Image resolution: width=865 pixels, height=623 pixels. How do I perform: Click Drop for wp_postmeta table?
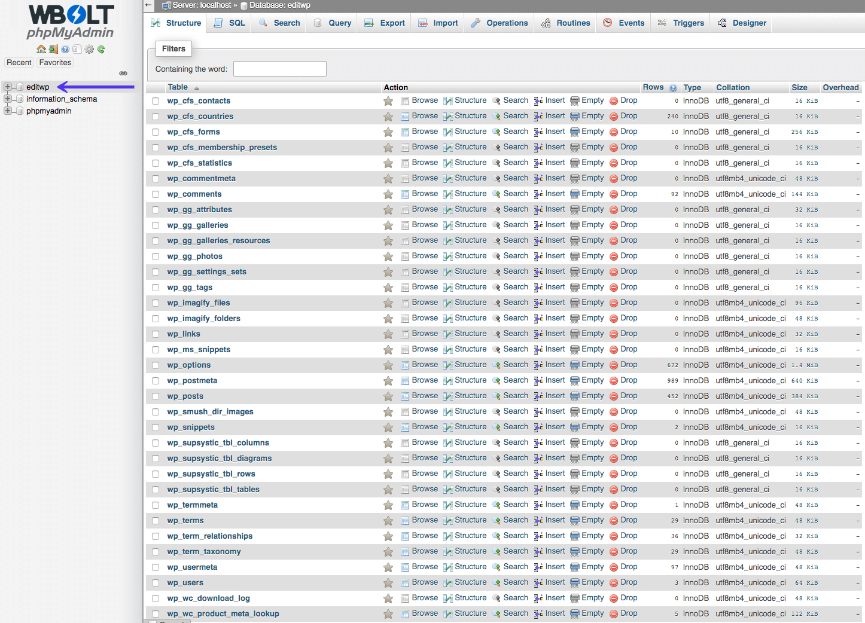point(628,380)
